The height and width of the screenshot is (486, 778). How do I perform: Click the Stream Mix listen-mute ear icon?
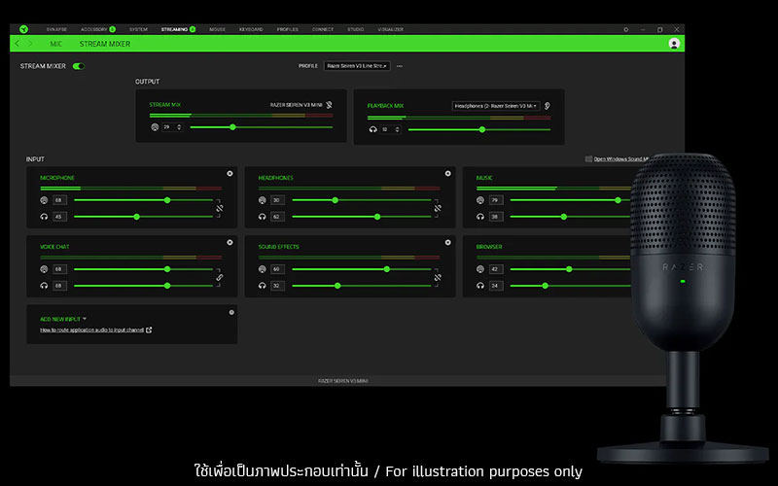click(329, 105)
